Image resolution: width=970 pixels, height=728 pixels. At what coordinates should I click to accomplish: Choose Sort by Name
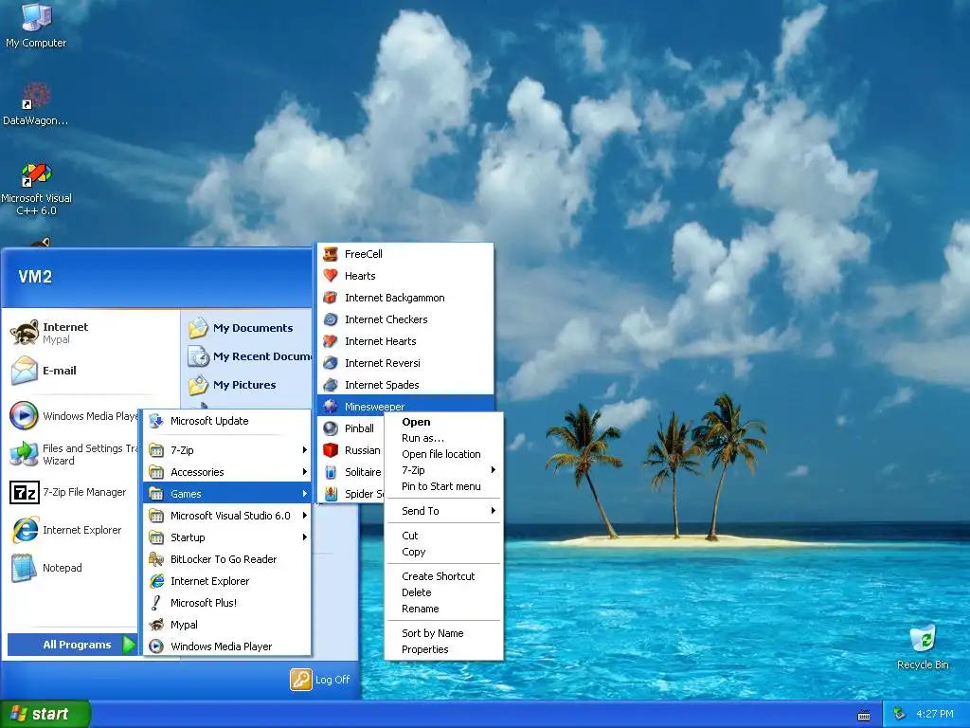(443, 632)
